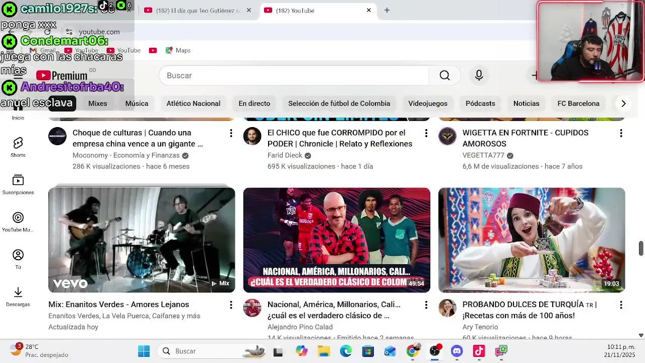Click the Windows Start button
The image size is (645, 363).
(x=144, y=351)
